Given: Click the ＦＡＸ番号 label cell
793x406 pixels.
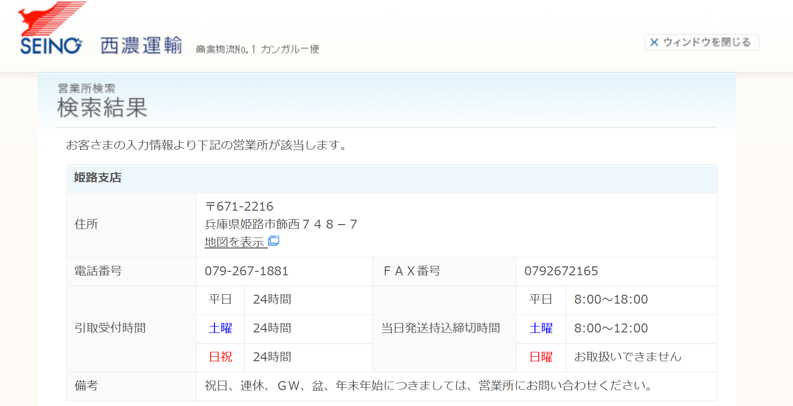Looking at the screenshot, I should pyautogui.click(x=444, y=271).
